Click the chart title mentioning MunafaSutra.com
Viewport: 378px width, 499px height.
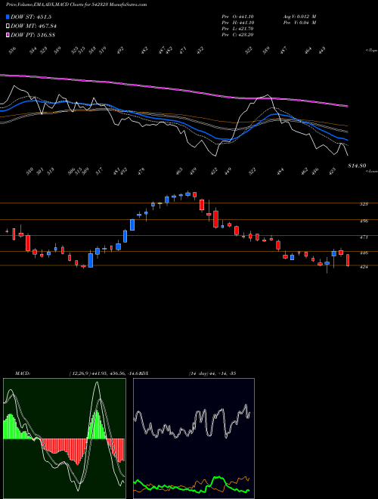(76, 5)
